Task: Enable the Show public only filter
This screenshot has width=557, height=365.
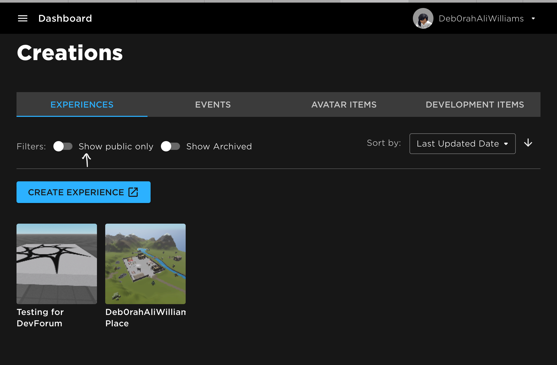Action: pyautogui.click(x=63, y=146)
